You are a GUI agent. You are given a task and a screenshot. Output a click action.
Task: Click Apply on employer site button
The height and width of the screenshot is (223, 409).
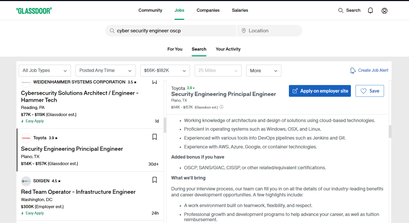[320, 91]
